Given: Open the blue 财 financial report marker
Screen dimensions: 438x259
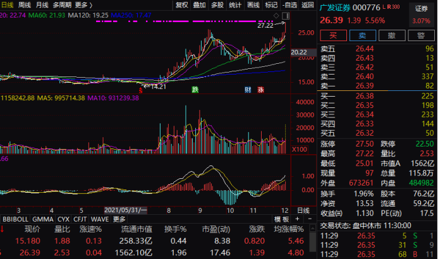Looking at the screenshot, I should tap(248, 90).
